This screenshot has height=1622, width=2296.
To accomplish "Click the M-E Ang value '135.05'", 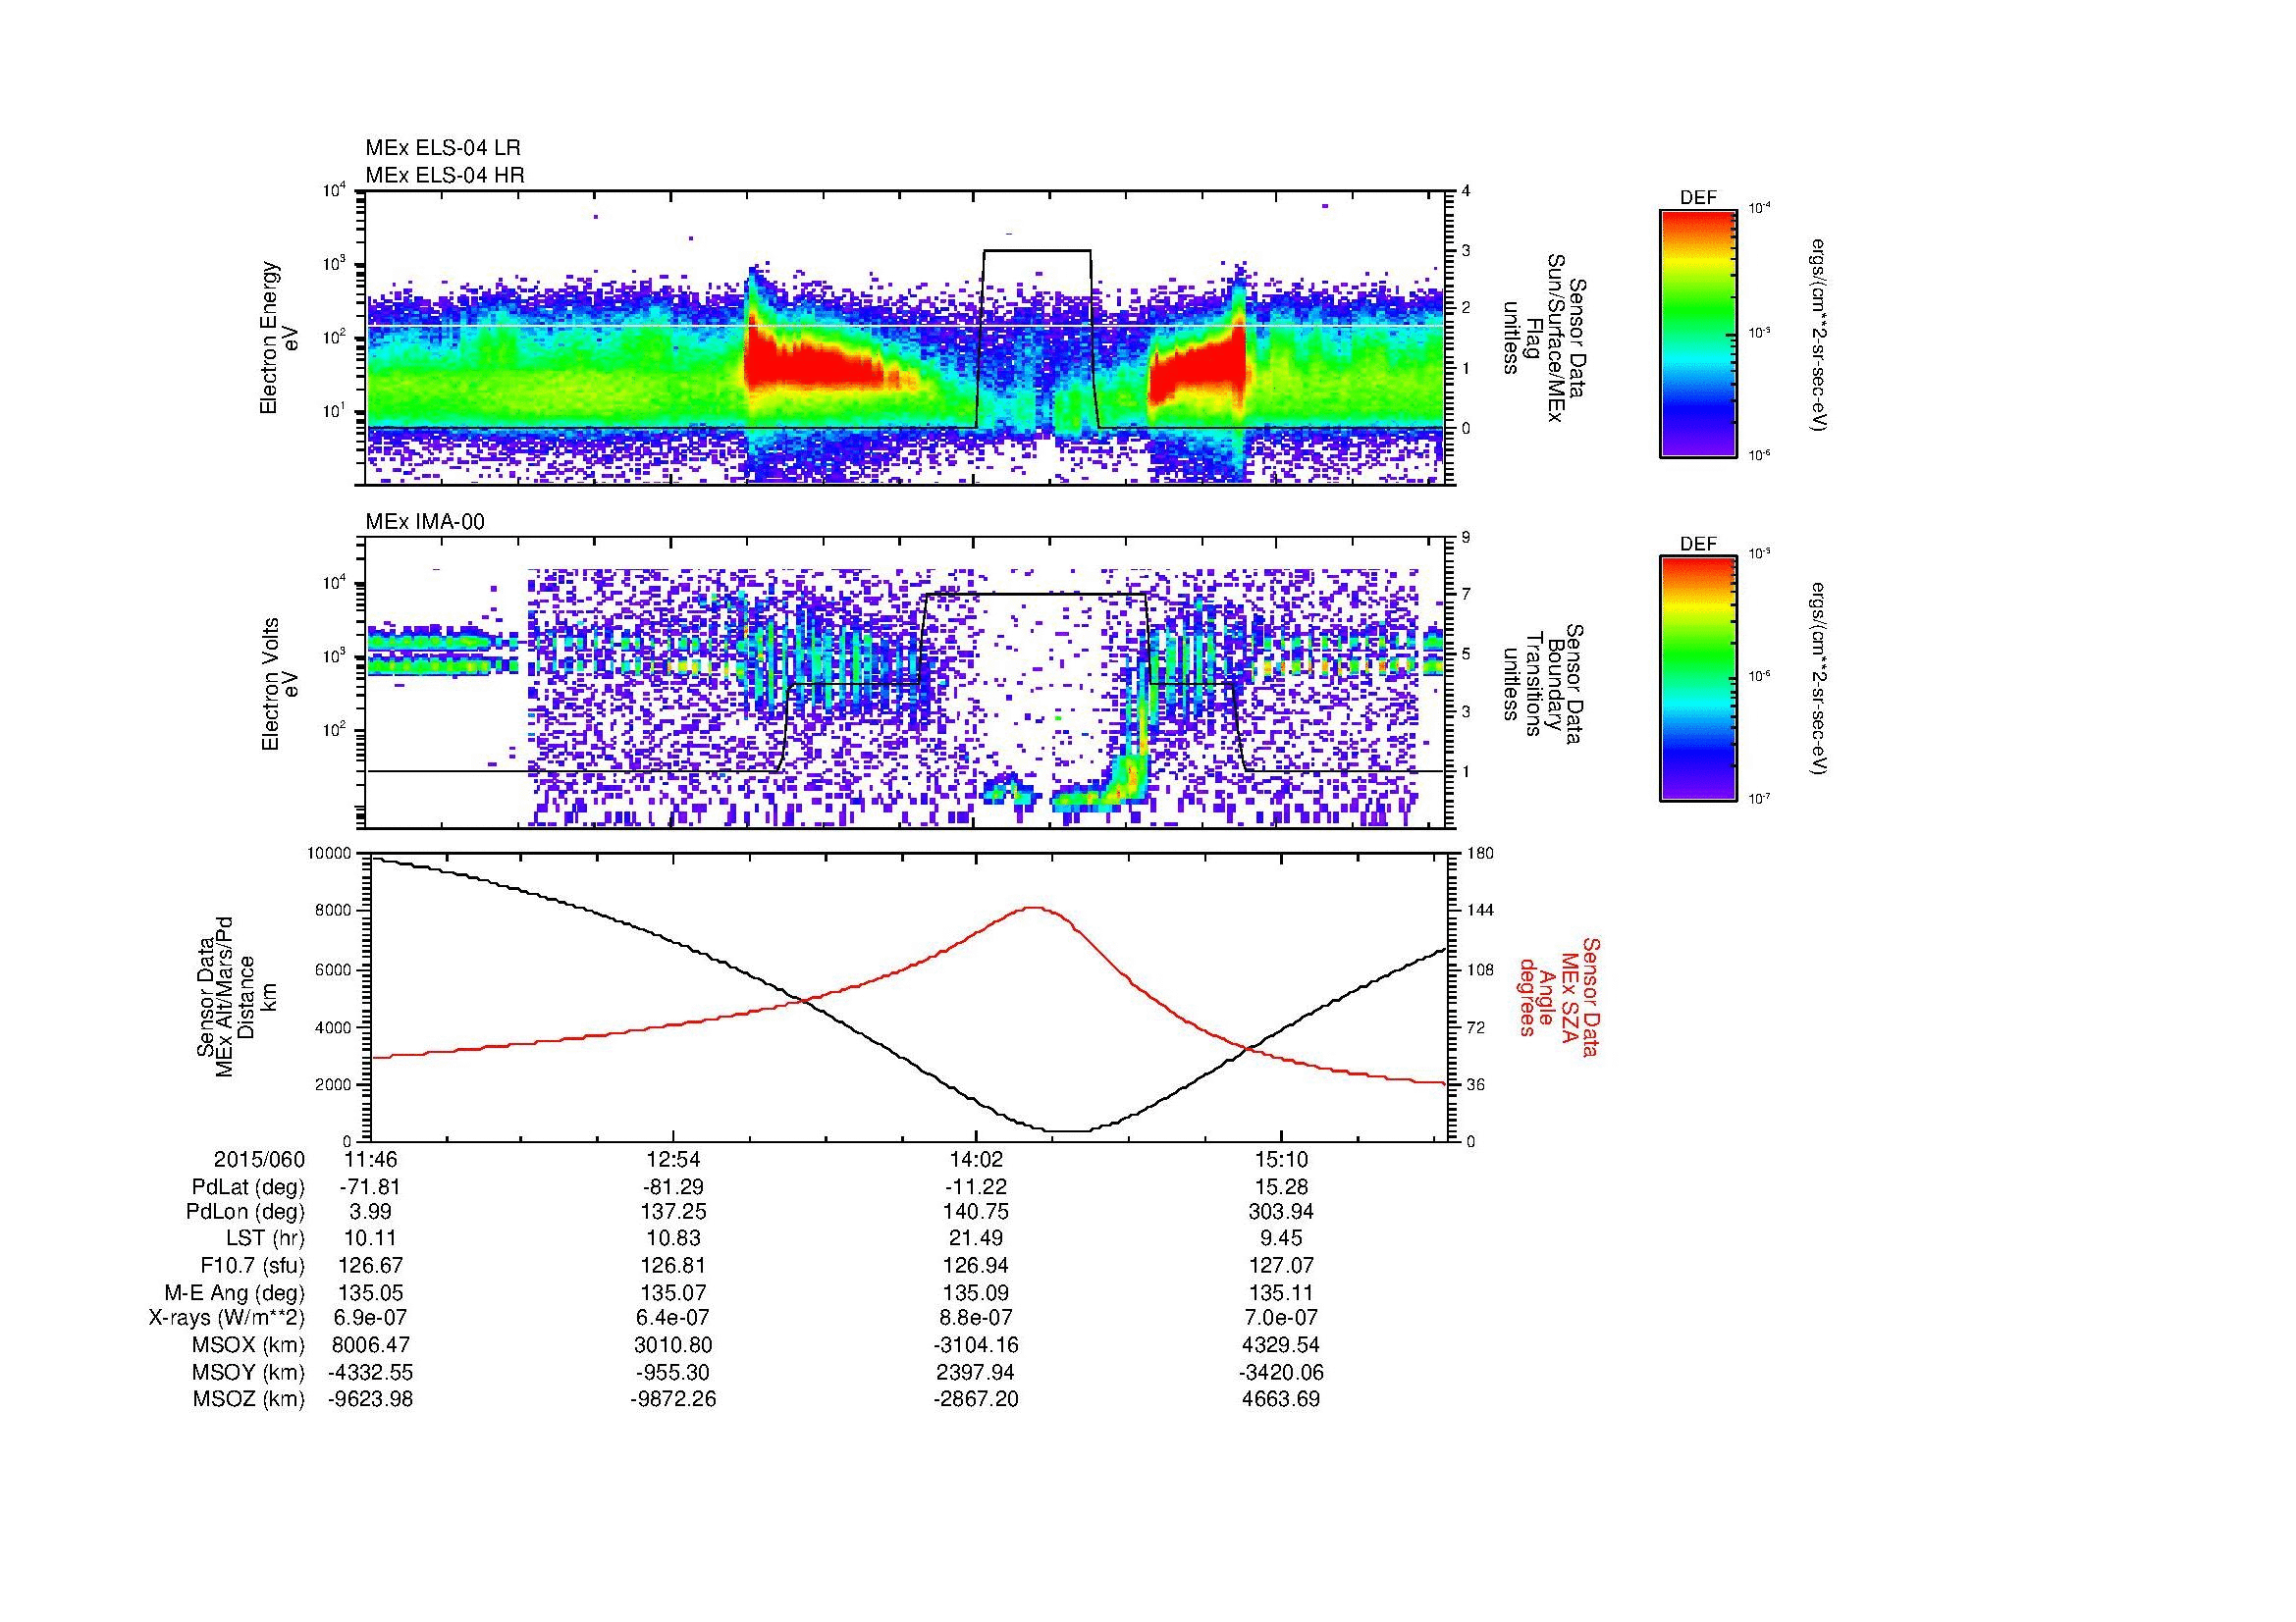I will [371, 1293].
